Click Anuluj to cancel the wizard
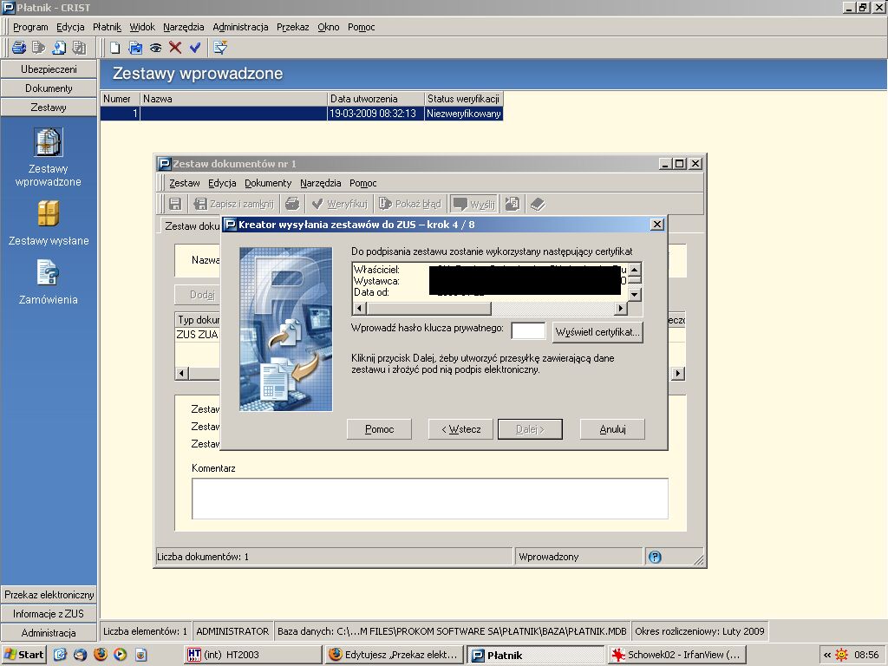 (612, 429)
